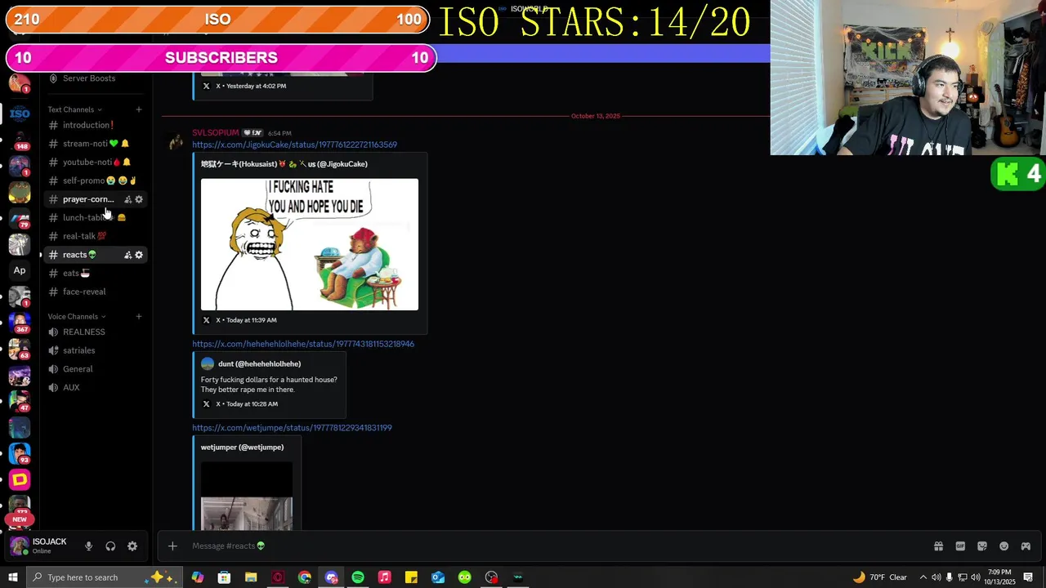
Task: Open File Explorer from the taskbar
Action: tap(251, 577)
